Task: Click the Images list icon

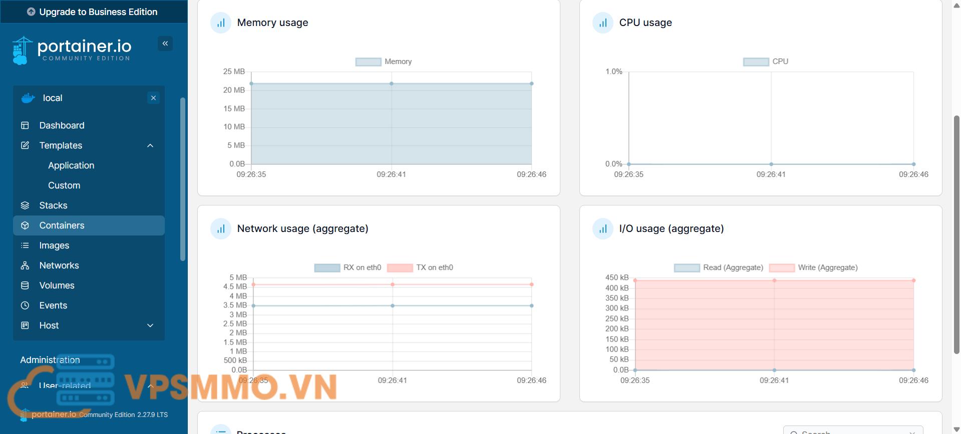Action: (x=25, y=245)
